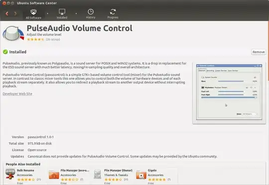Go back with the left arrow
Screen dimensions: 269x185
pyautogui.click(x=7, y=13)
